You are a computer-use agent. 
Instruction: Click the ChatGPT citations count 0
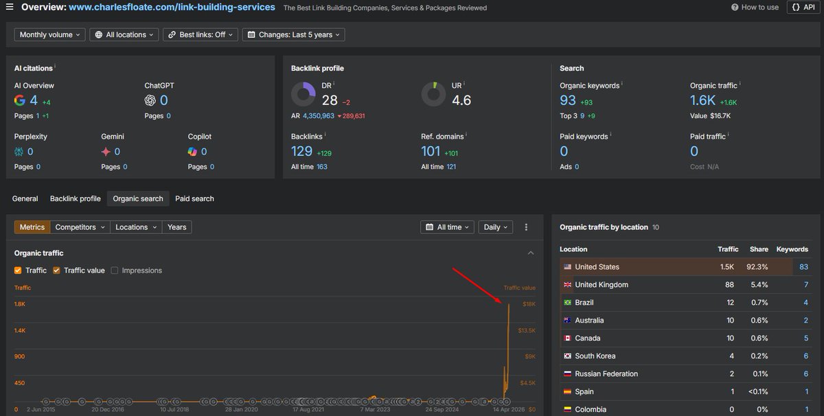pyautogui.click(x=164, y=100)
